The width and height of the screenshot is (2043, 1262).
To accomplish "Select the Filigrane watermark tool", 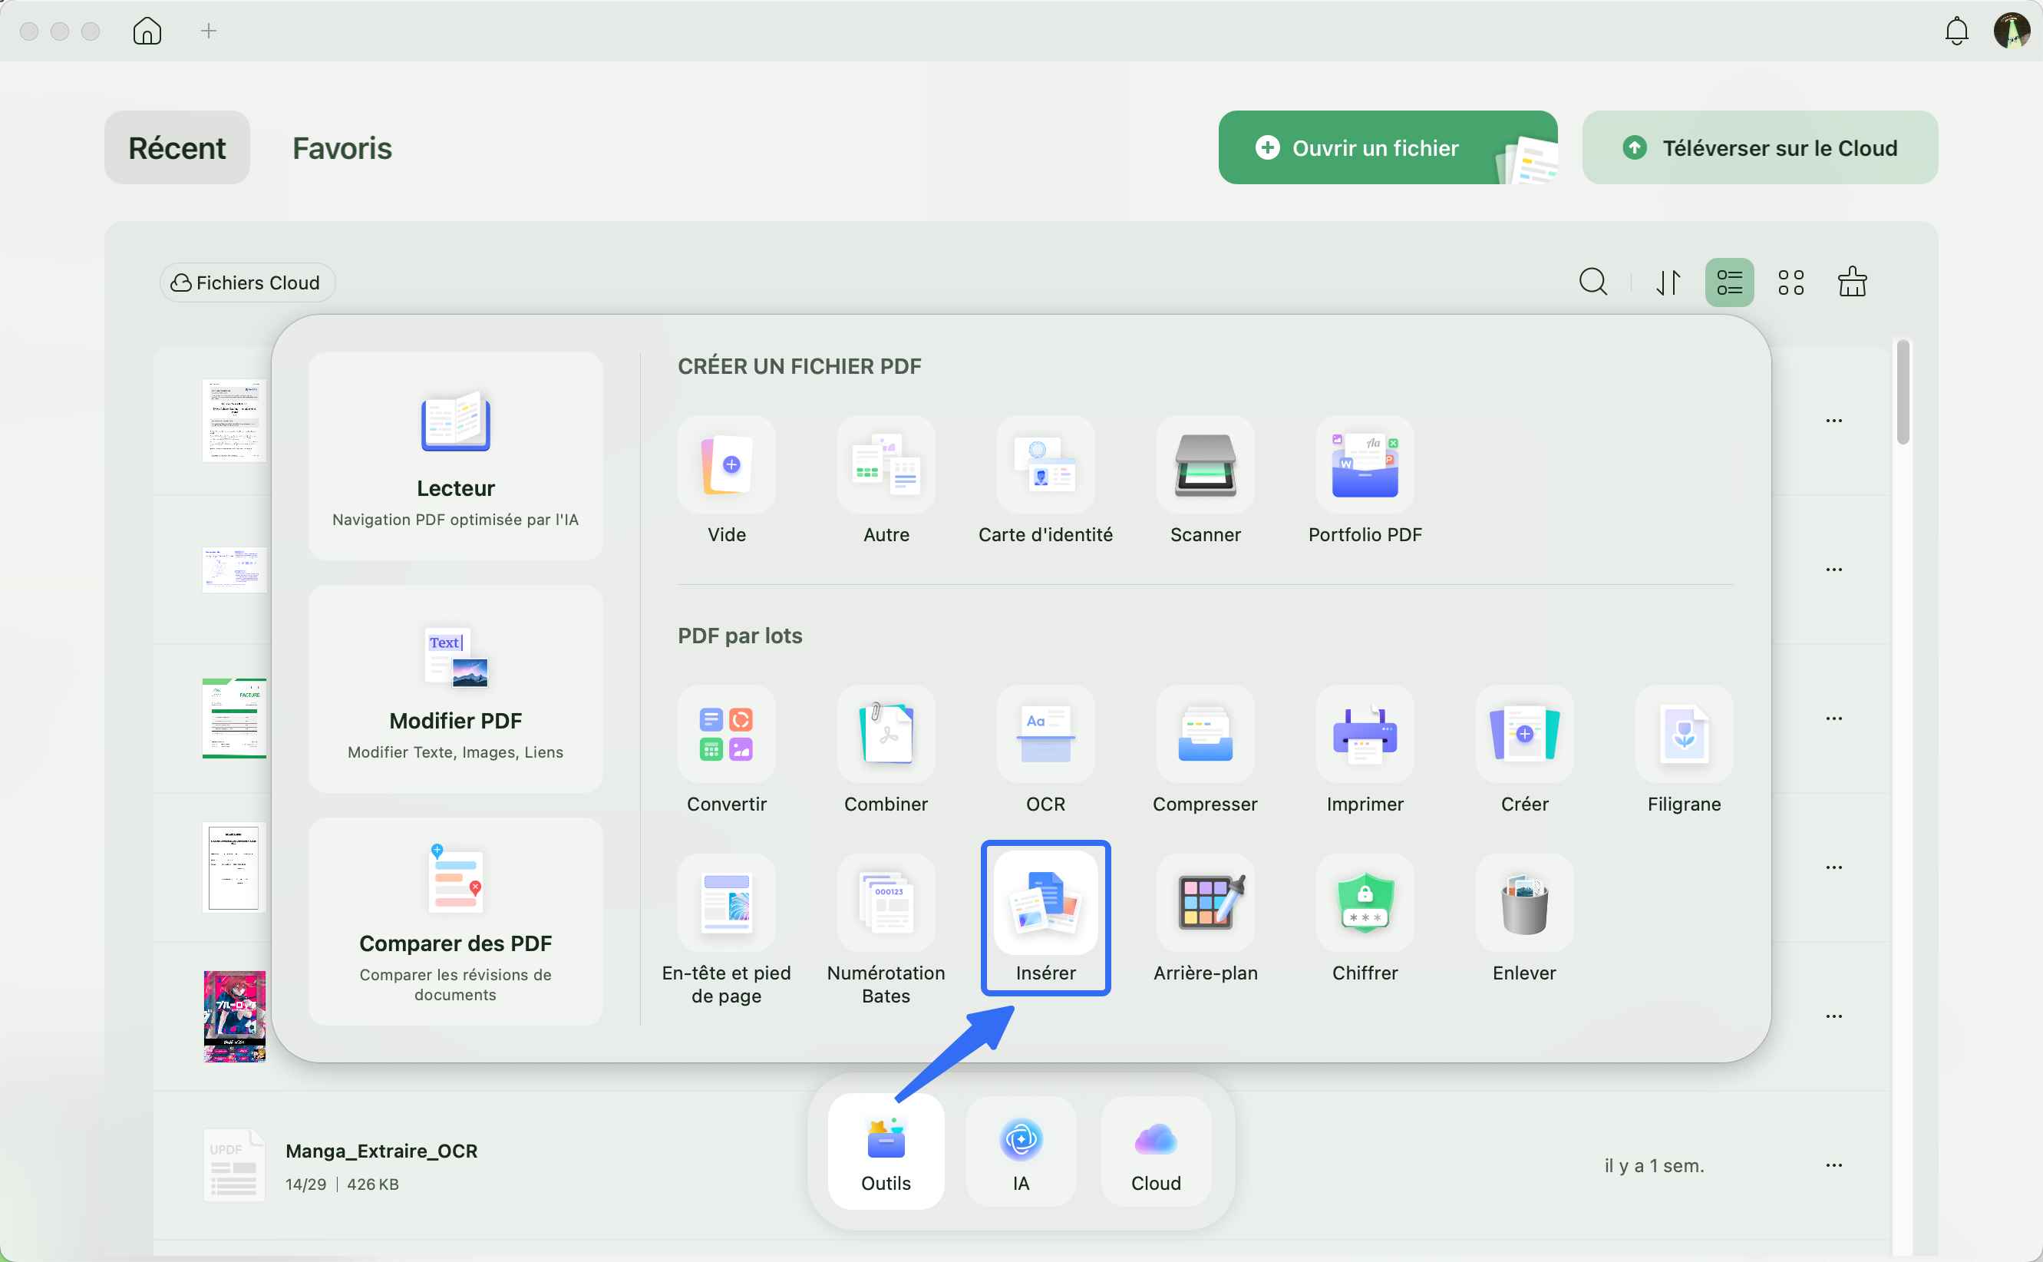I will (x=1684, y=735).
